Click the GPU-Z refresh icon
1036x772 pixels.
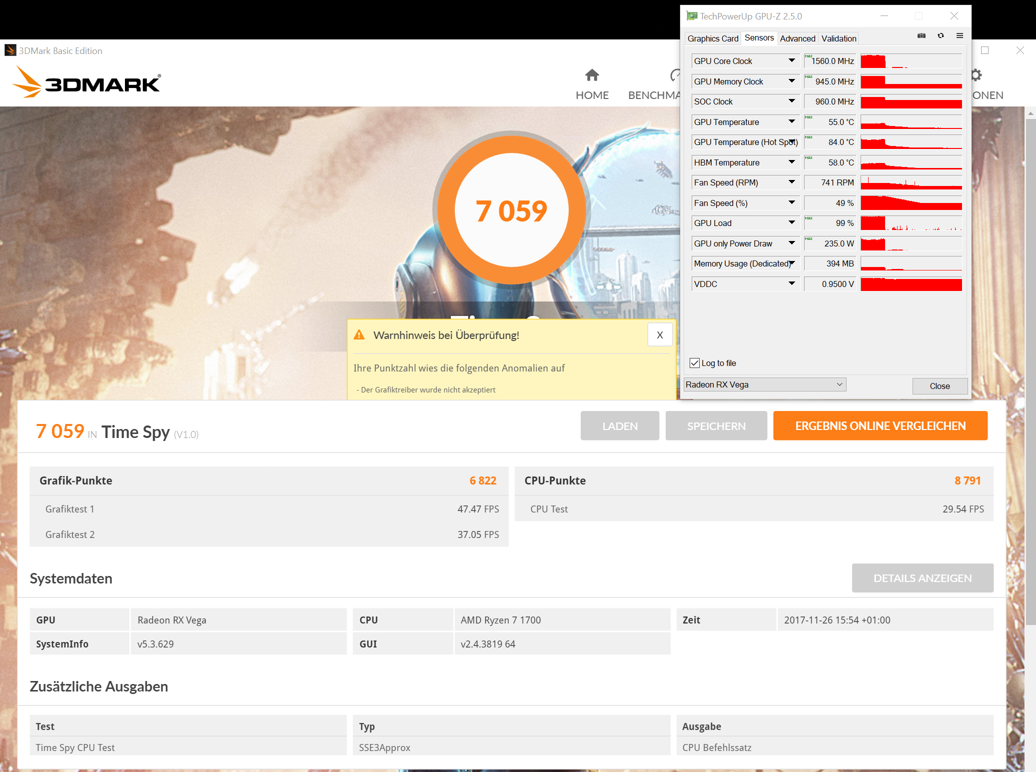pyautogui.click(x=941, y=35)
